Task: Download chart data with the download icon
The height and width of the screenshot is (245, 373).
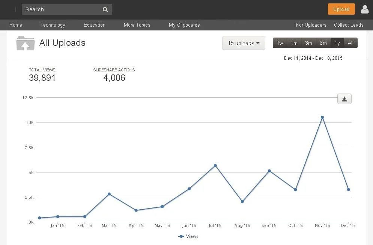Action: coord(344,99)
